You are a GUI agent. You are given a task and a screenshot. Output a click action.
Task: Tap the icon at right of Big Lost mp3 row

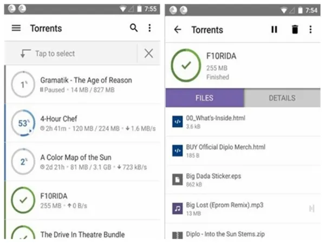click(312, 208)
